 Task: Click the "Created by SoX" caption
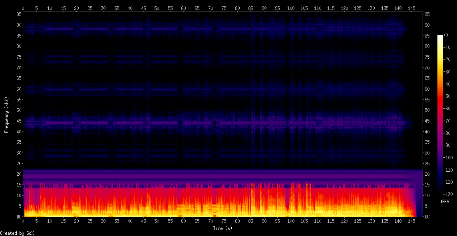[x=17, y=233]
